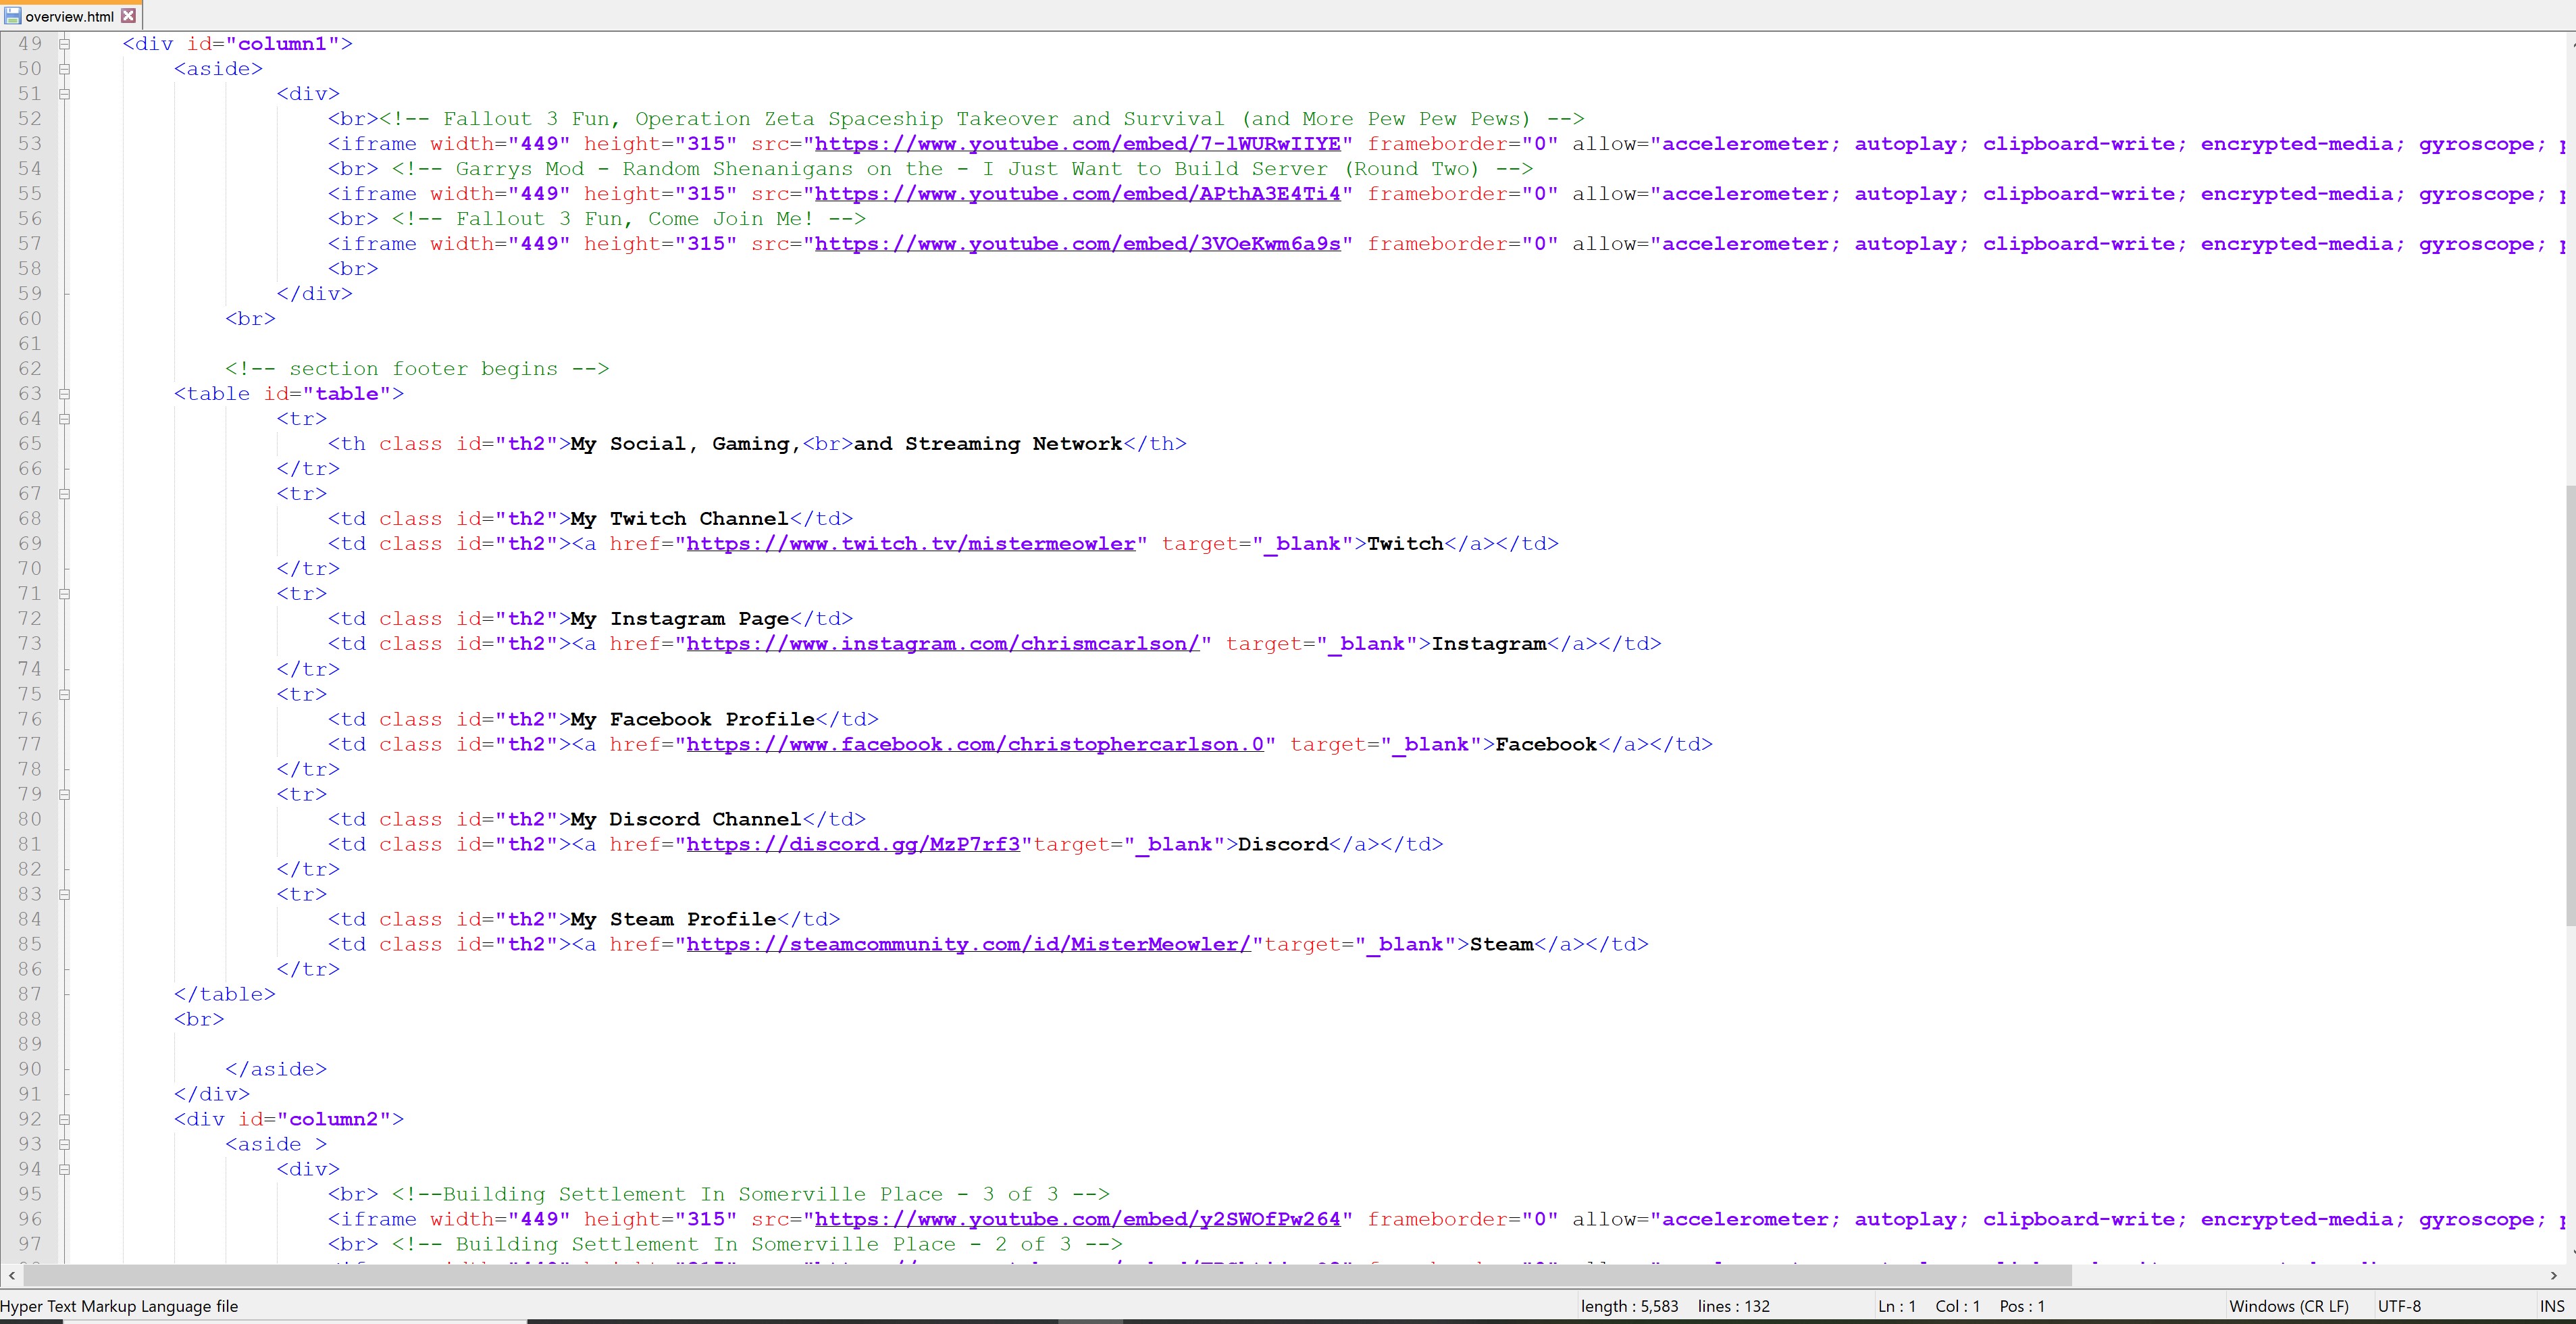Viewport: 2576px width, 1324px height.
Task: Click the 'lines : 132' status bar entry
Action: point(1734,1306)
